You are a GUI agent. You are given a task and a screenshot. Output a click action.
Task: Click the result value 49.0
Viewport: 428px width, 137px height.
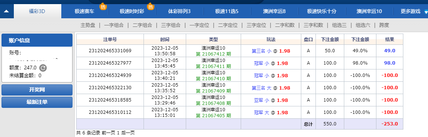(389, 51)
